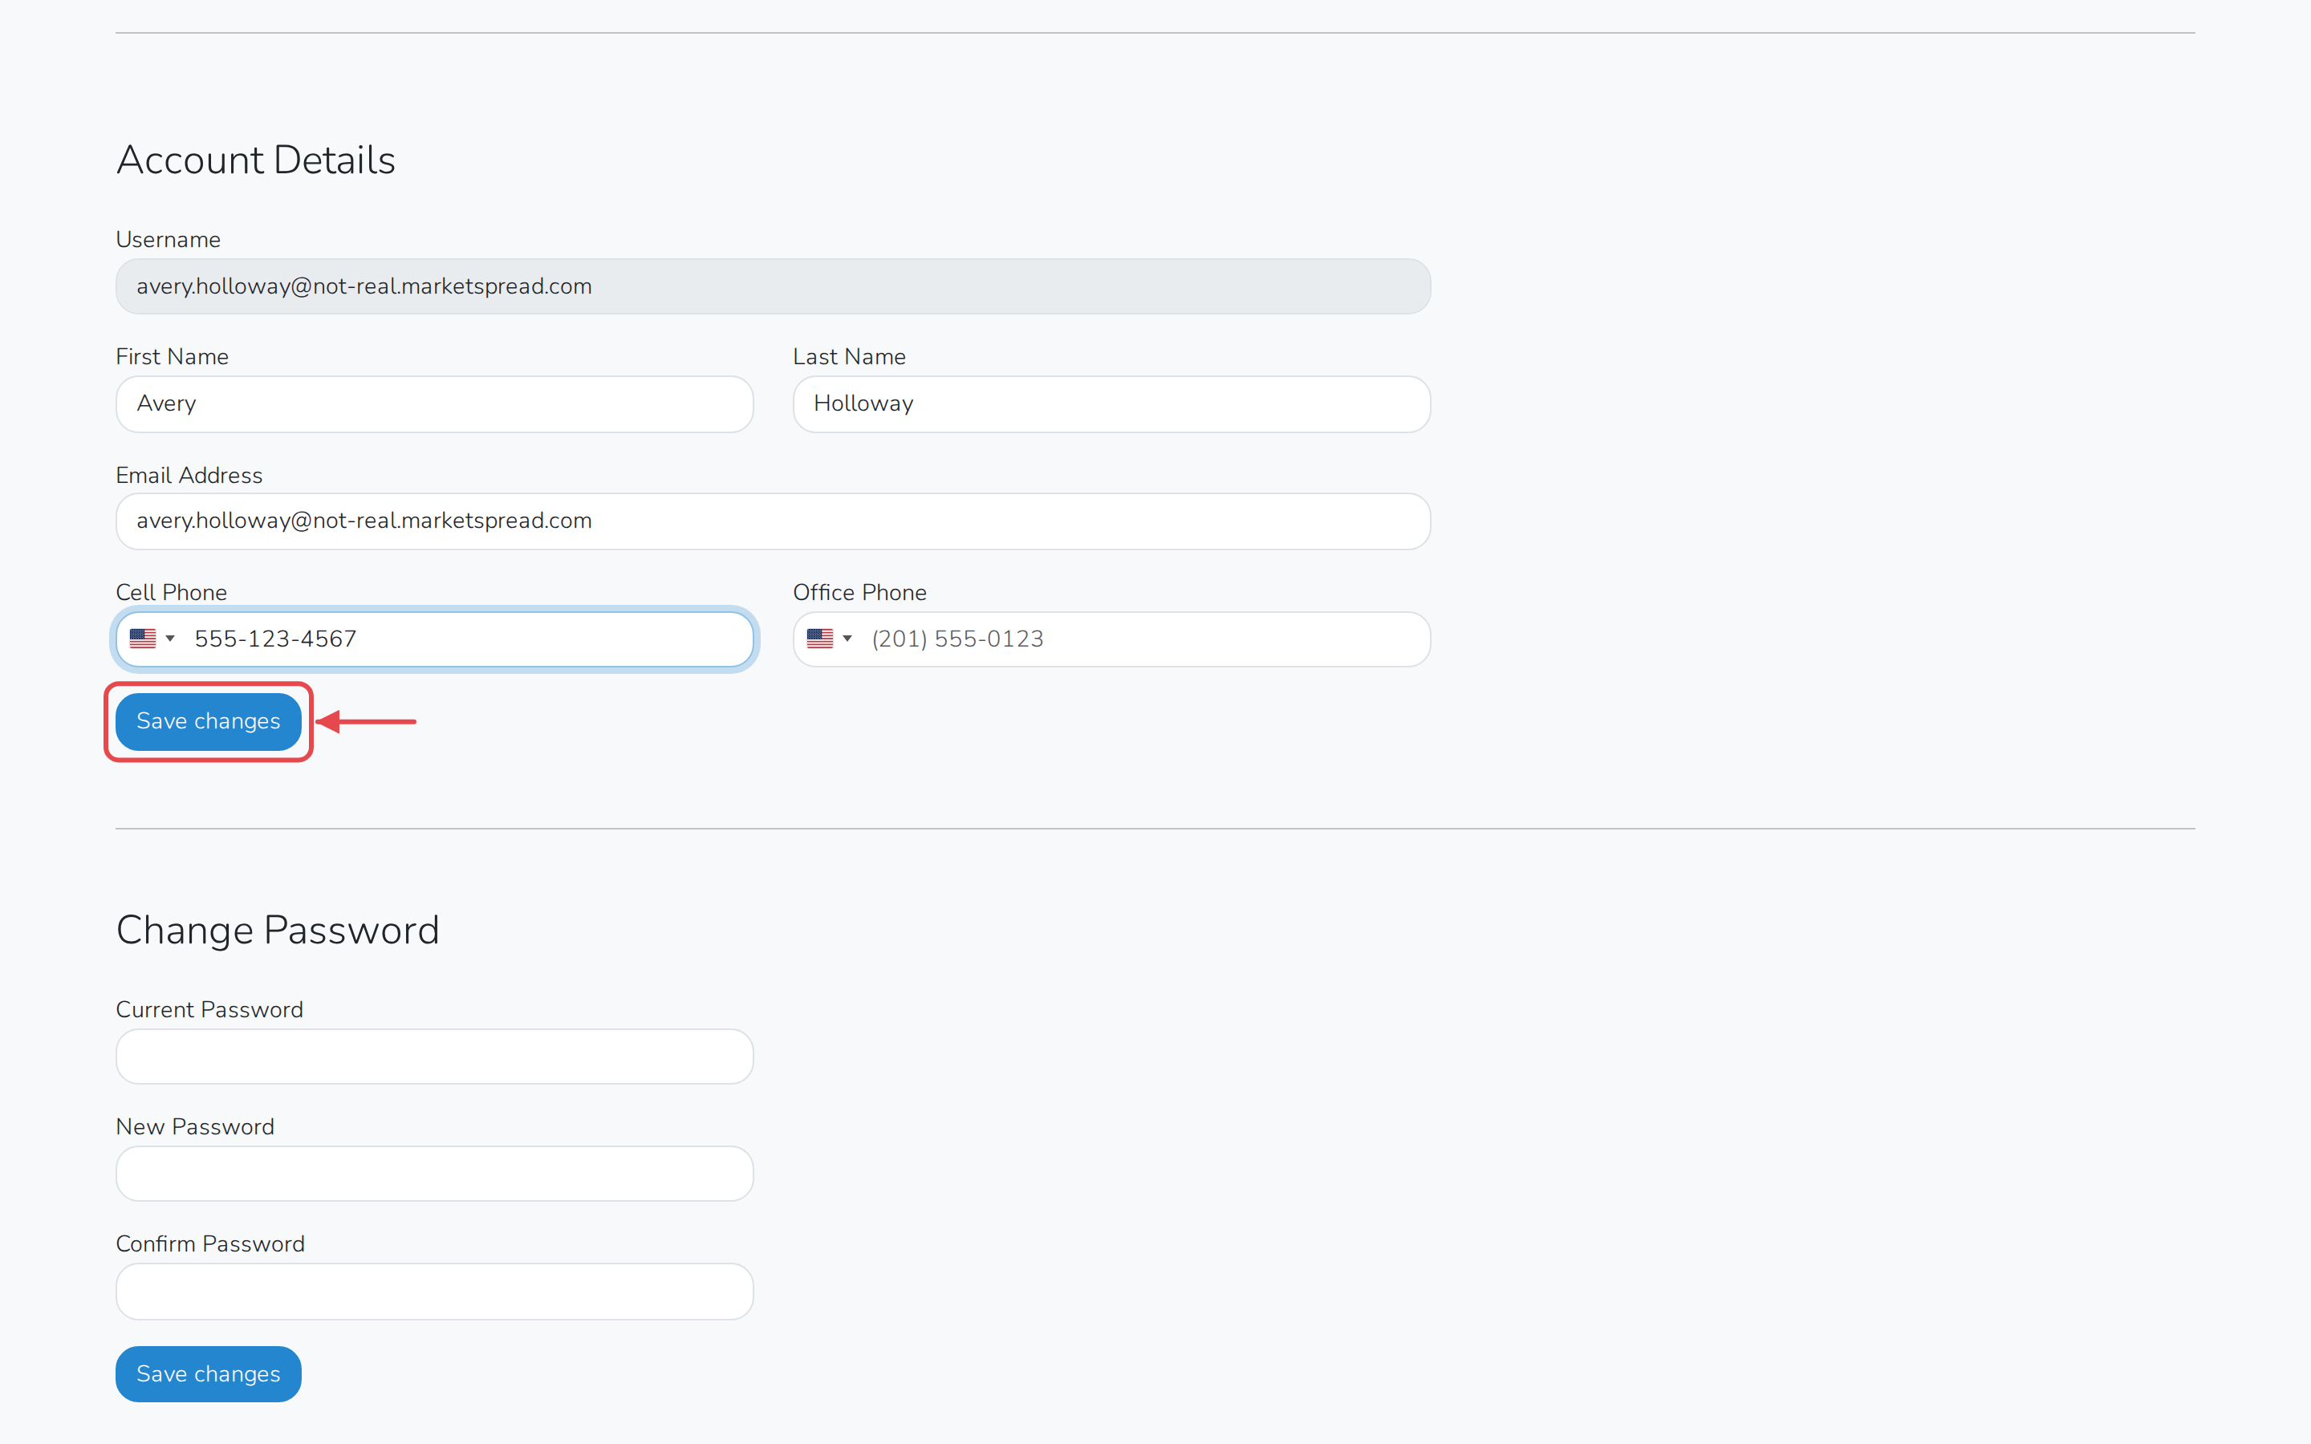Click the Account Details heading
This screenshot has height=1444, width=2311.
(x=255, y=160)
